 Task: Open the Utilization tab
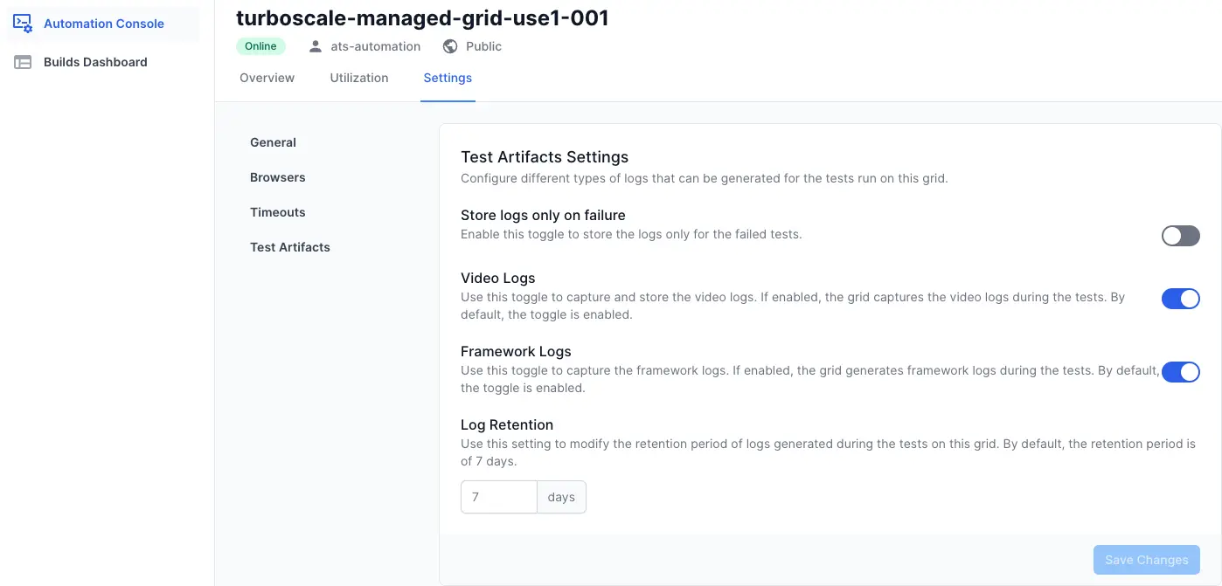click(x=358, y=78)
